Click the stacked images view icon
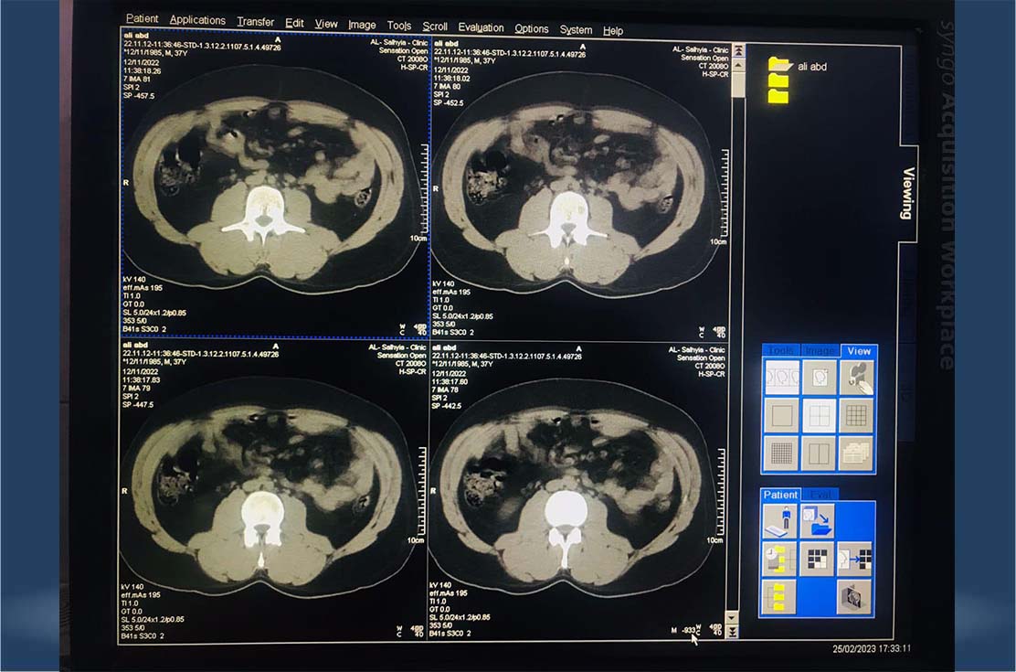The image size is (1016, 672). pos(855,453)
